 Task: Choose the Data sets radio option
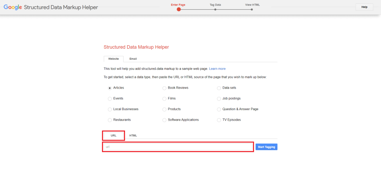(219, 88)
